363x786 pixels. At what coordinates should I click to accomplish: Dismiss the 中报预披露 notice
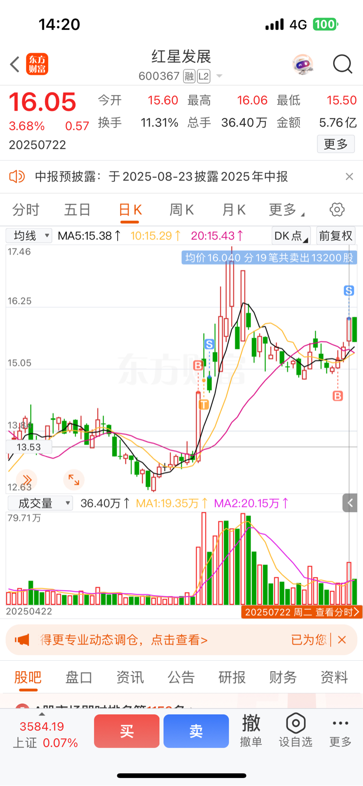pyautogui.click(x=349, y=177)
